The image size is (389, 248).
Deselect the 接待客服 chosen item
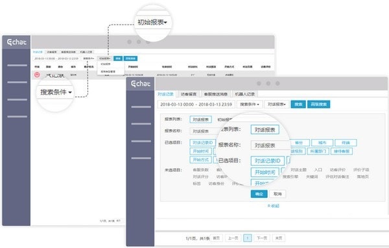pyautogui.click(x=342, y=151)
